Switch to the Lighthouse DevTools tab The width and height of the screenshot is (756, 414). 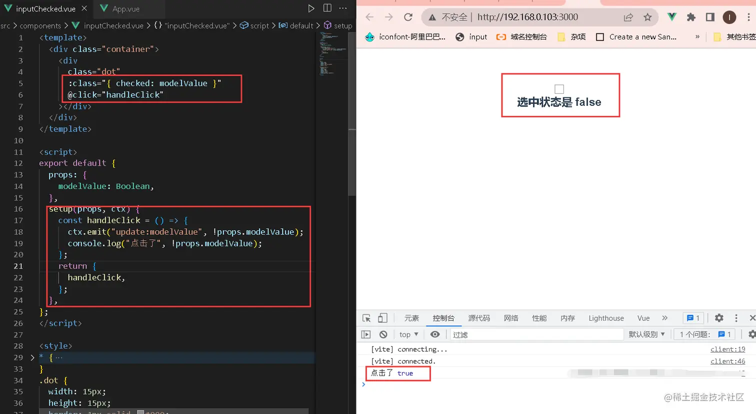606,318
